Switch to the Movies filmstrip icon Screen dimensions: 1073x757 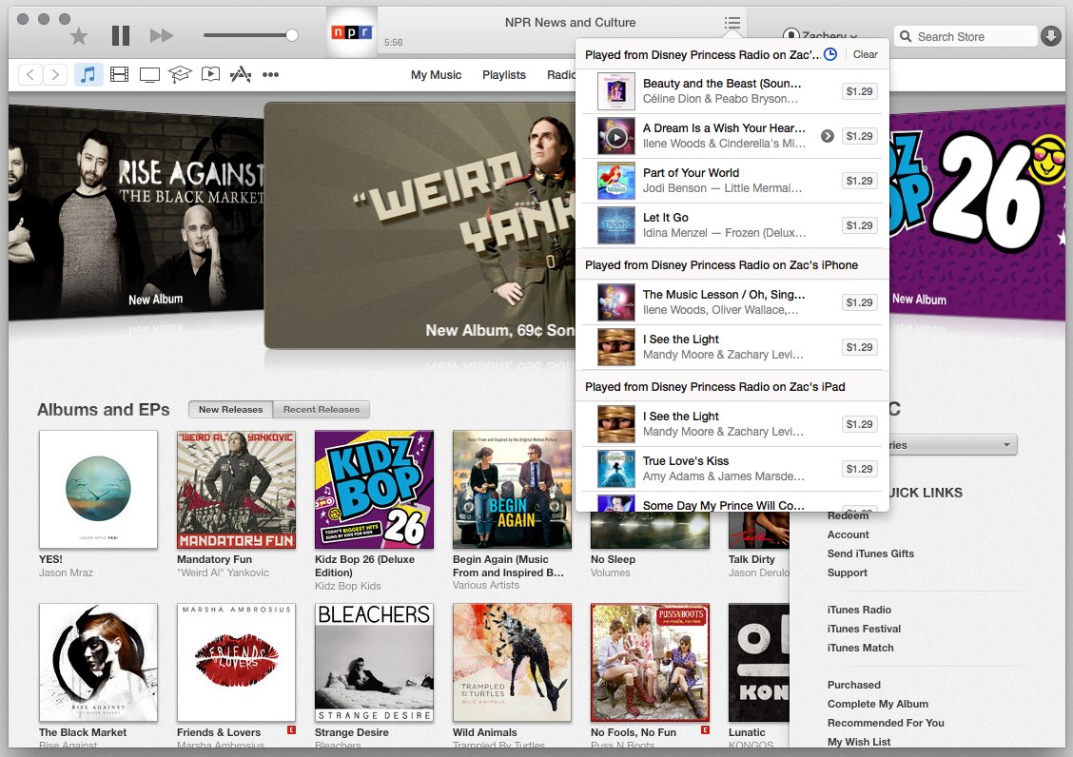[119, 74]
